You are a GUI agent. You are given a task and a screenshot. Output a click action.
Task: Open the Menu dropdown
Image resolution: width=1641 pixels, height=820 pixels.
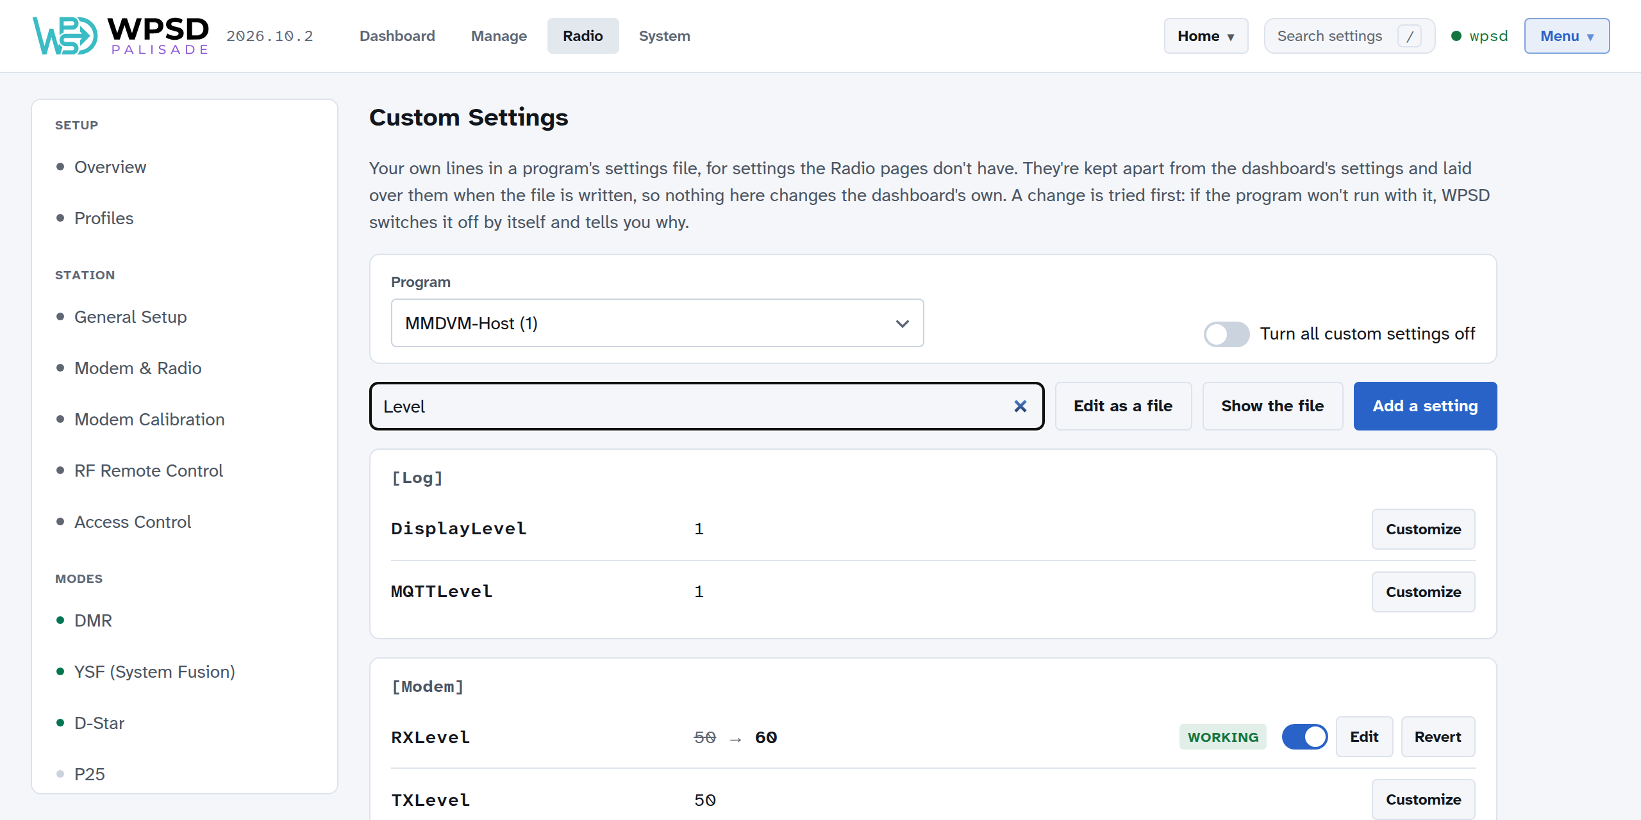(x=1567, y=36)
